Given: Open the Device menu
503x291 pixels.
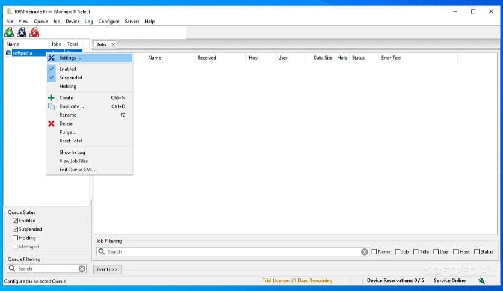Looking at the screenshot, I should (x=72, y=22).
